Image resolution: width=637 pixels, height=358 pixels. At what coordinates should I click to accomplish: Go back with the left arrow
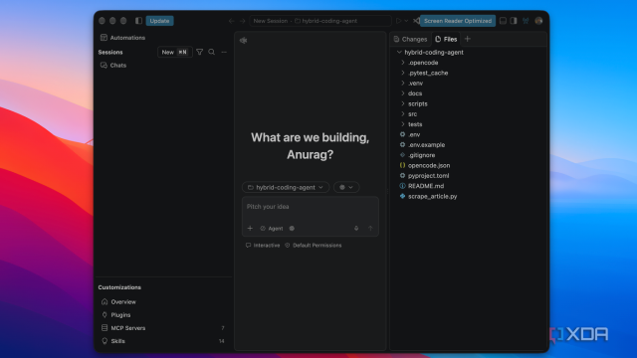pos(231,21)
